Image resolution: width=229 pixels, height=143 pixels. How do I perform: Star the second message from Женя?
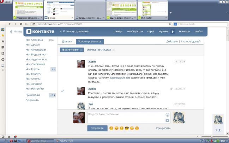171,89
